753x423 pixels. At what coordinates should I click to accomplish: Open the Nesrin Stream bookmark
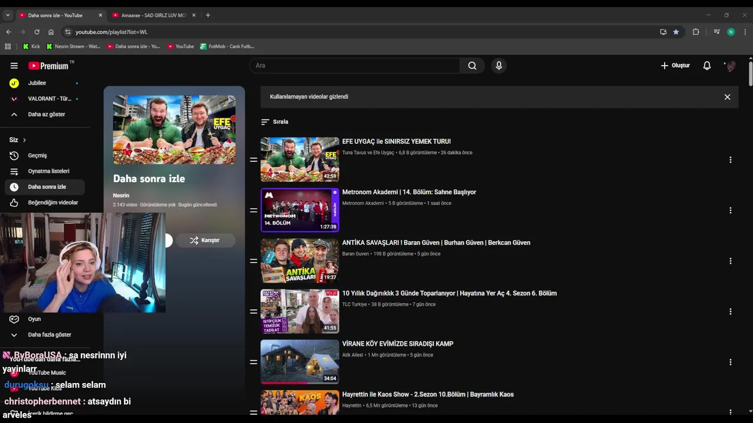74,46
